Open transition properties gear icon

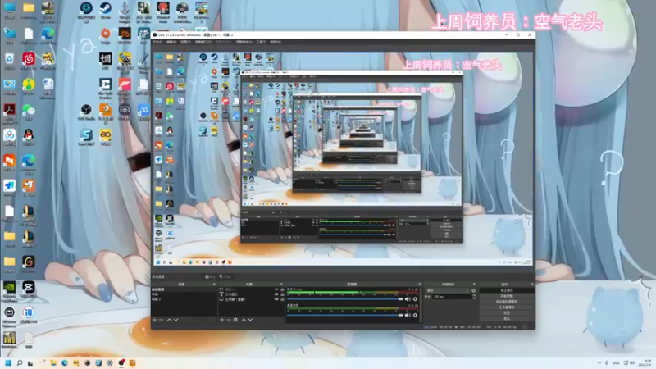tap(474, 290)
